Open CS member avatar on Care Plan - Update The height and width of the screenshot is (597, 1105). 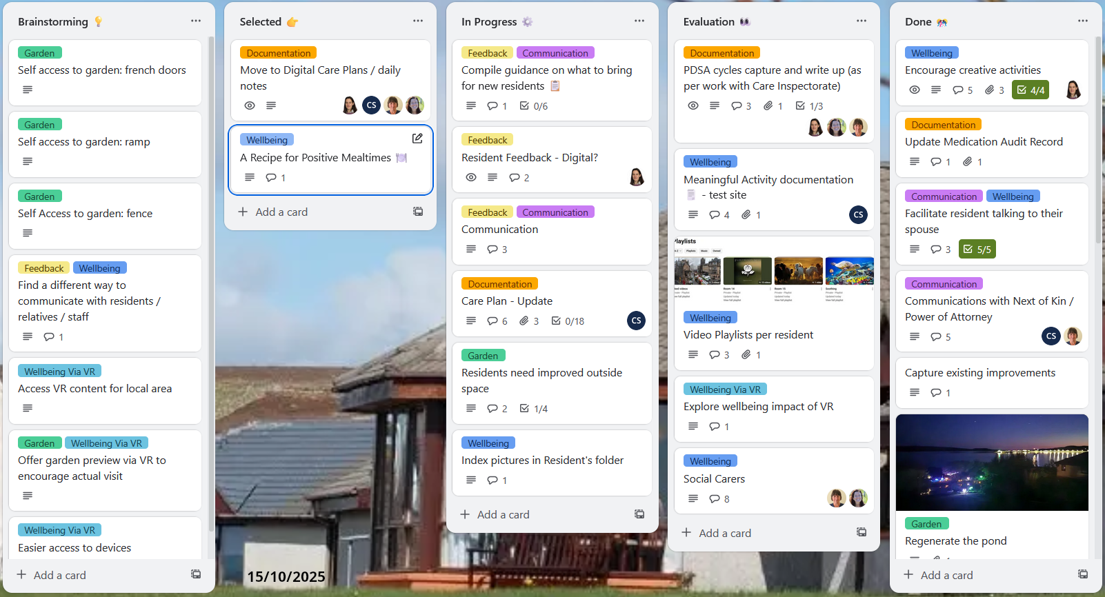pyautogui.click(x=637, y=321)
